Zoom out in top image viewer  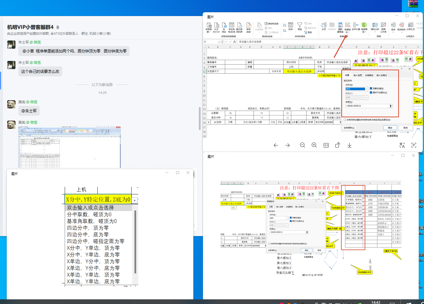point(302,145)
